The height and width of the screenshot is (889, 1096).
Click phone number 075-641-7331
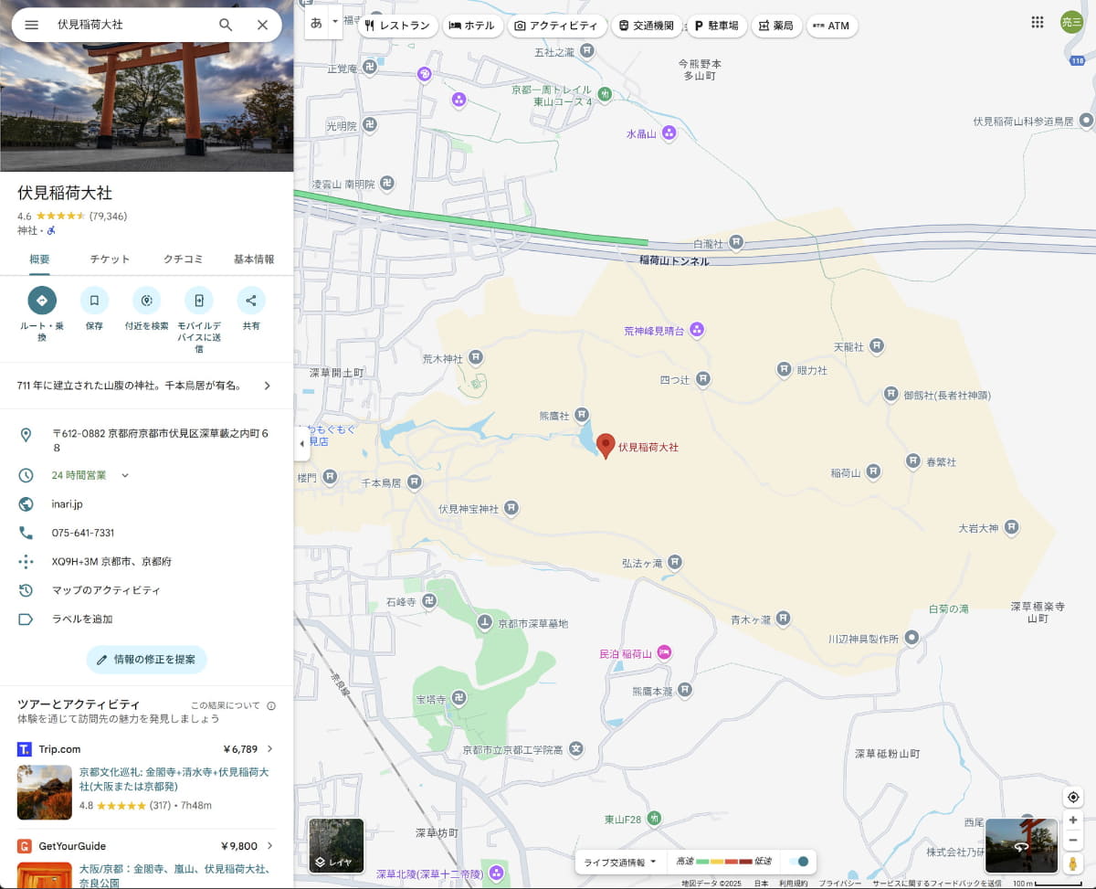[83, 533]
